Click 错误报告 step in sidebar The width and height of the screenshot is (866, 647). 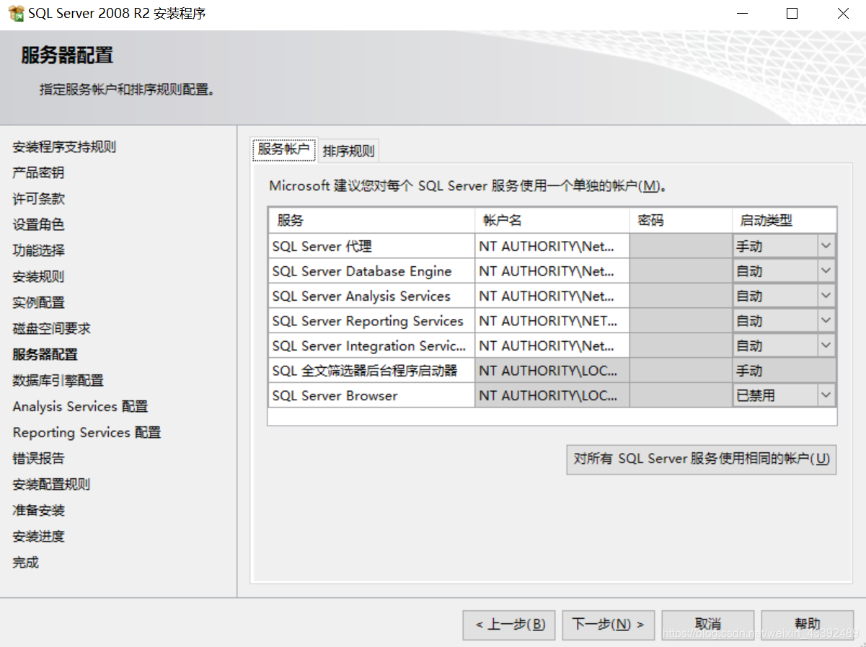pyautogui.click(x=38, y=459)
